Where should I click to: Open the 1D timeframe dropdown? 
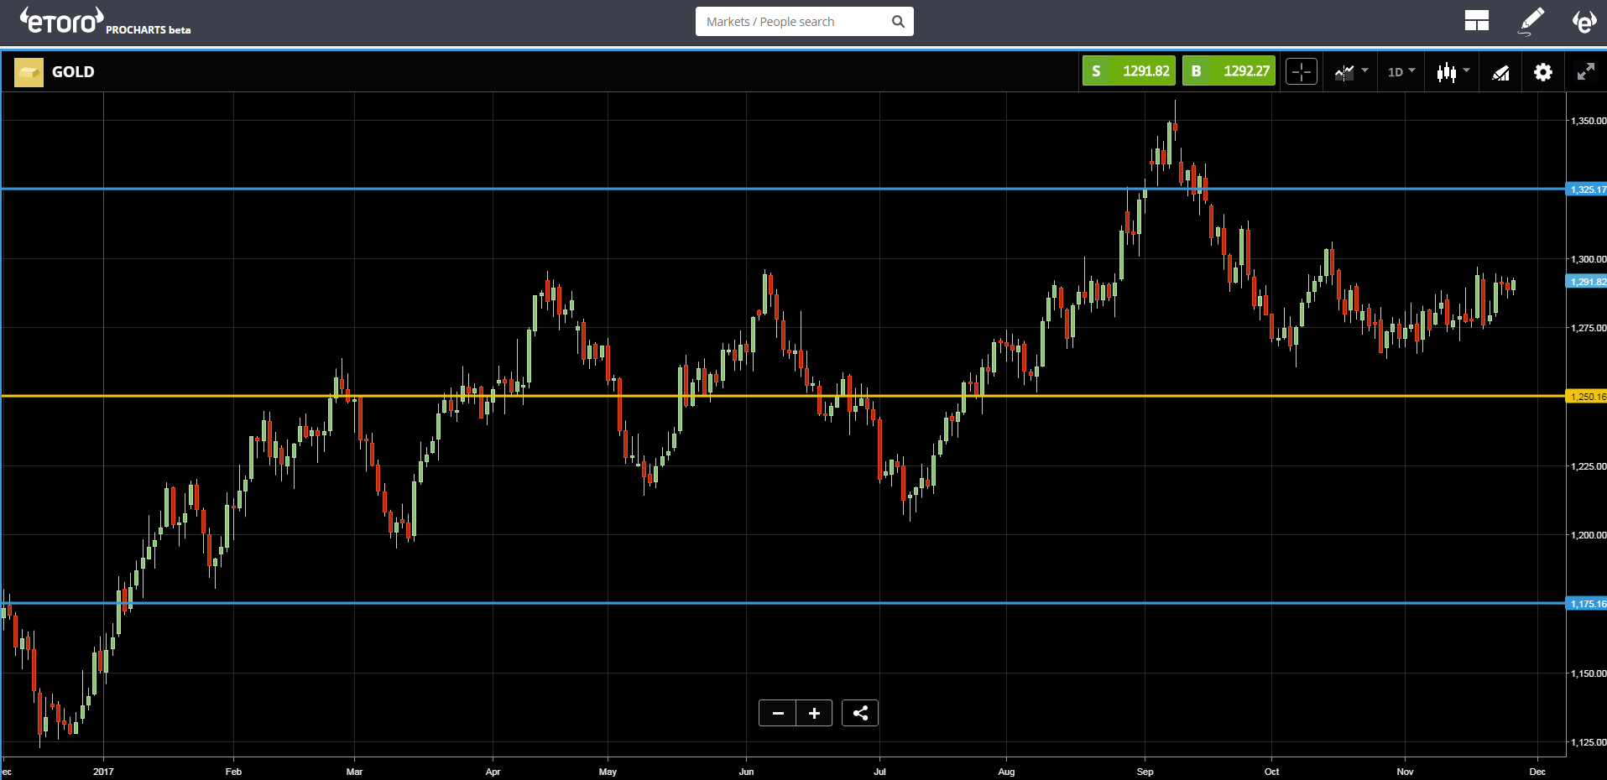[1401, 72]
